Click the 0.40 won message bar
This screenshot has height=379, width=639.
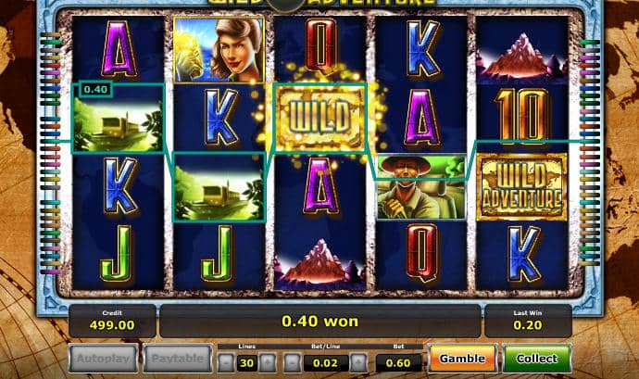point(319,321)
